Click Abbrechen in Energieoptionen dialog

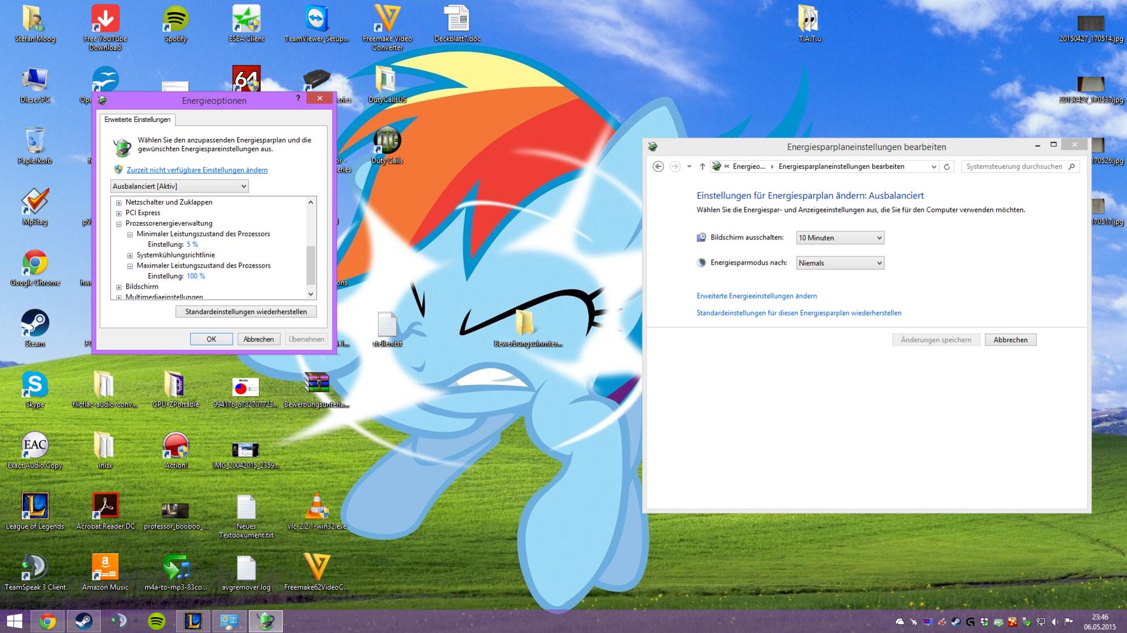(258, 339)
